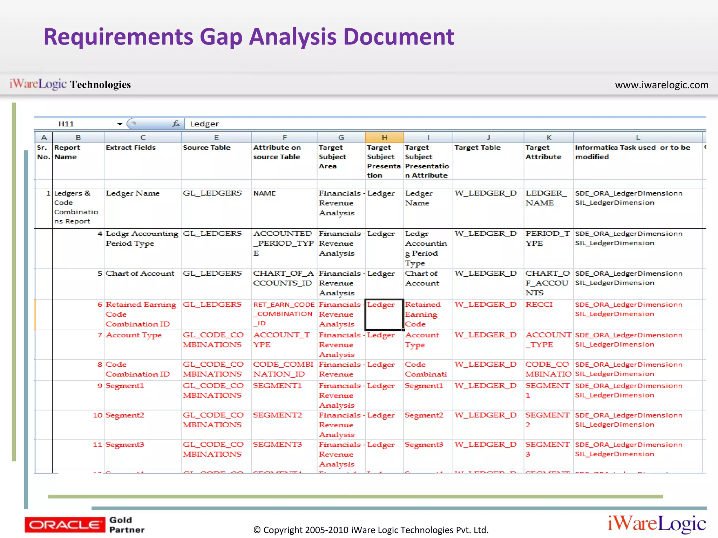This screenshot has width=718, height=538.
Task: Select column F header
Action: 284,137
